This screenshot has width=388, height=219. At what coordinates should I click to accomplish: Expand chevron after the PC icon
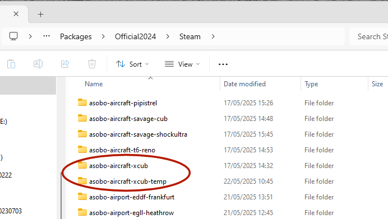coord(30,36)
